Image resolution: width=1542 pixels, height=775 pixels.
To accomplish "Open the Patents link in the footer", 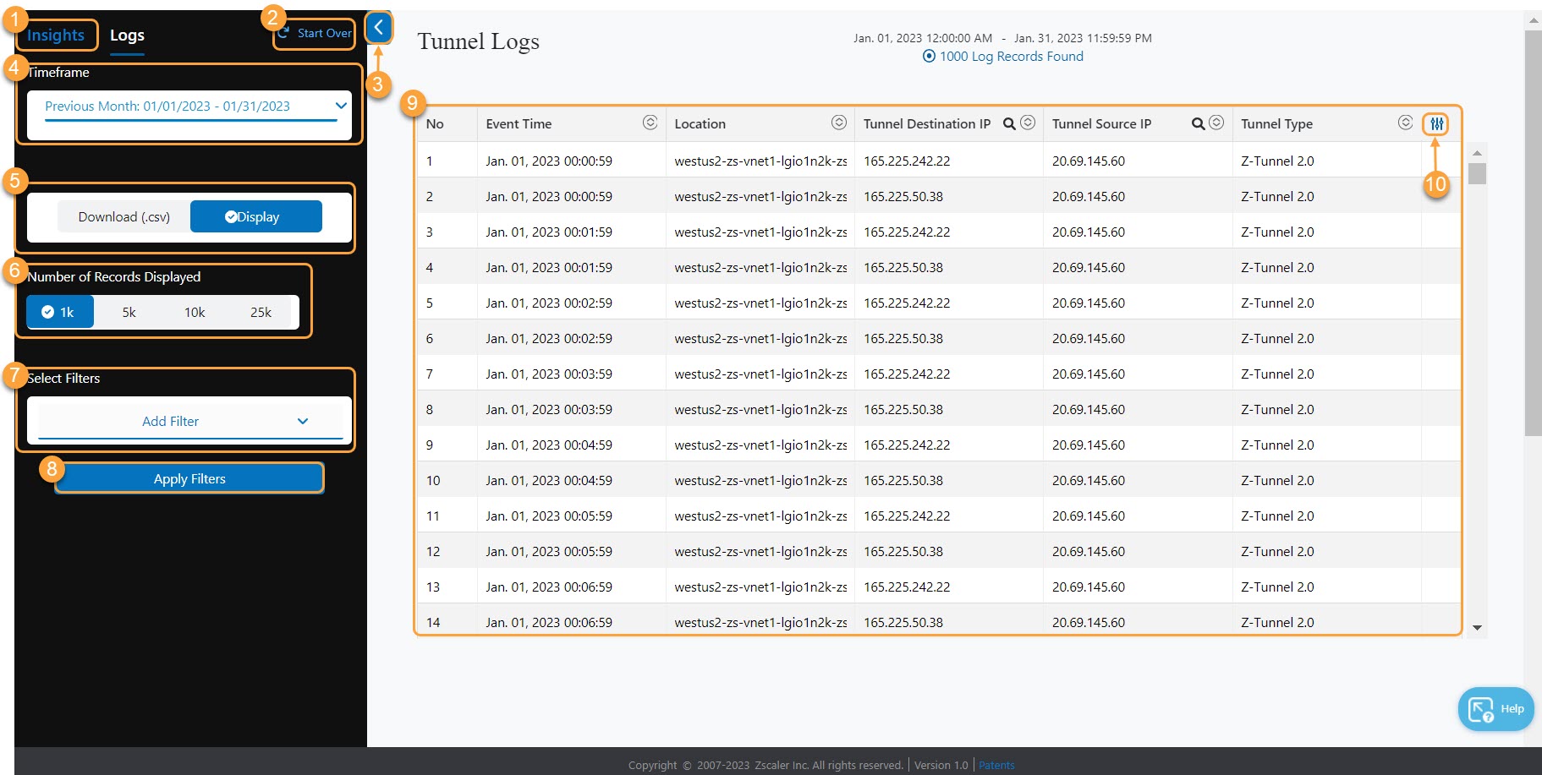I will (996, 765).
